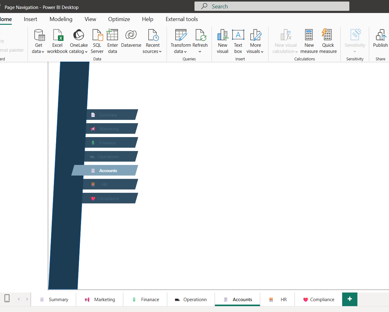Screen dimensions: 389x312
Task: Switch to the Marketing page tab
Action: click(x=100, y=300)
